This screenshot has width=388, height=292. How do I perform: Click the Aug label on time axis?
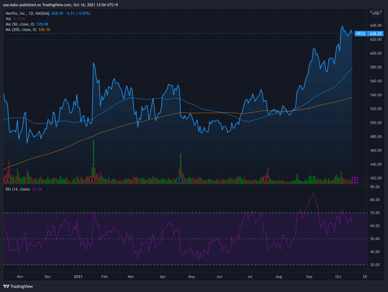tap(279, 277)
